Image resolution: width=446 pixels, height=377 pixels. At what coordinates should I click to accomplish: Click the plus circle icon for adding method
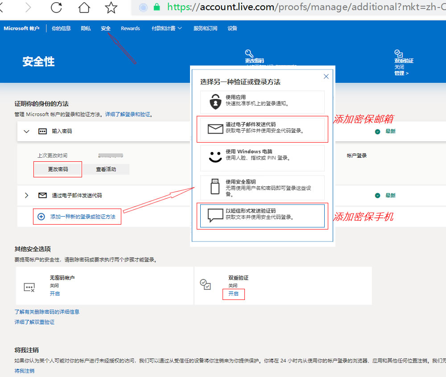pyautogui.click(x=41, y=217)
